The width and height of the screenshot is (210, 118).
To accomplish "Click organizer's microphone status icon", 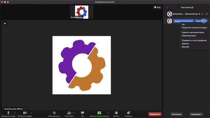I will (x=203, y=14).
